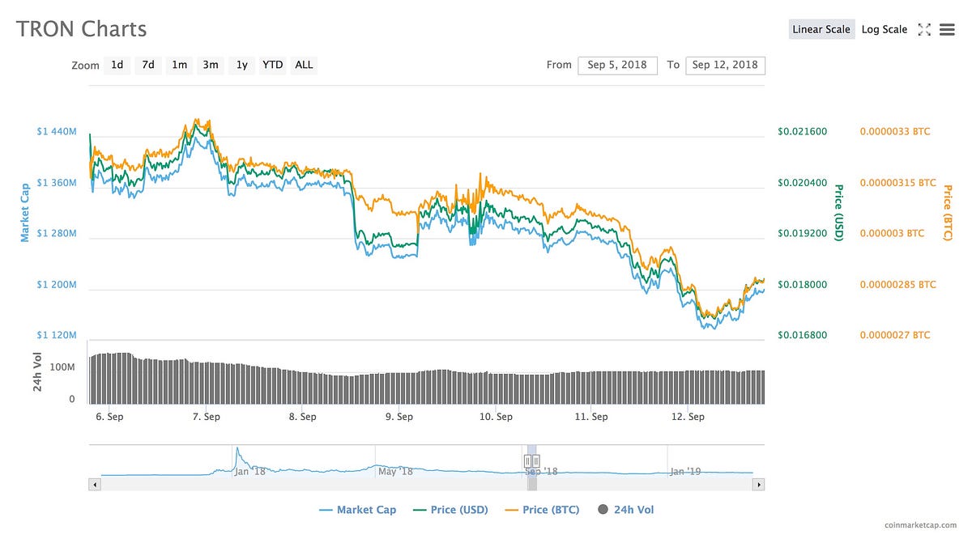The image size is (972, 543).
Task: Toggle Market Cap series in legend
Action: click(x=358, y=510)
